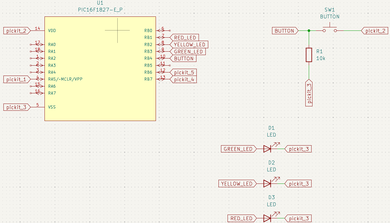This screenshot has width=390, height=223.
Task: Click the VDD pin name text
Action: click(52, 31)
